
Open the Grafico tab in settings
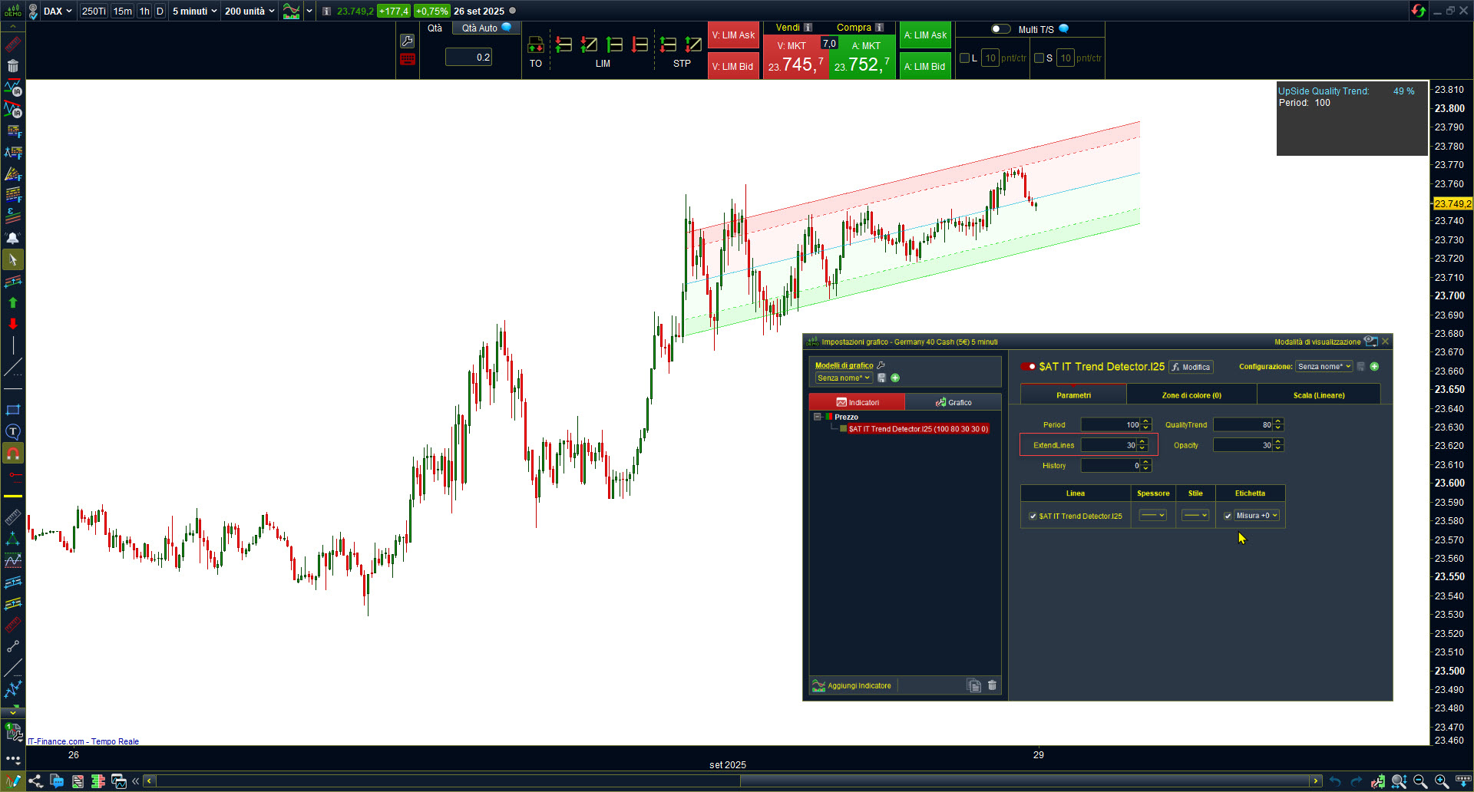pos(953,402)
